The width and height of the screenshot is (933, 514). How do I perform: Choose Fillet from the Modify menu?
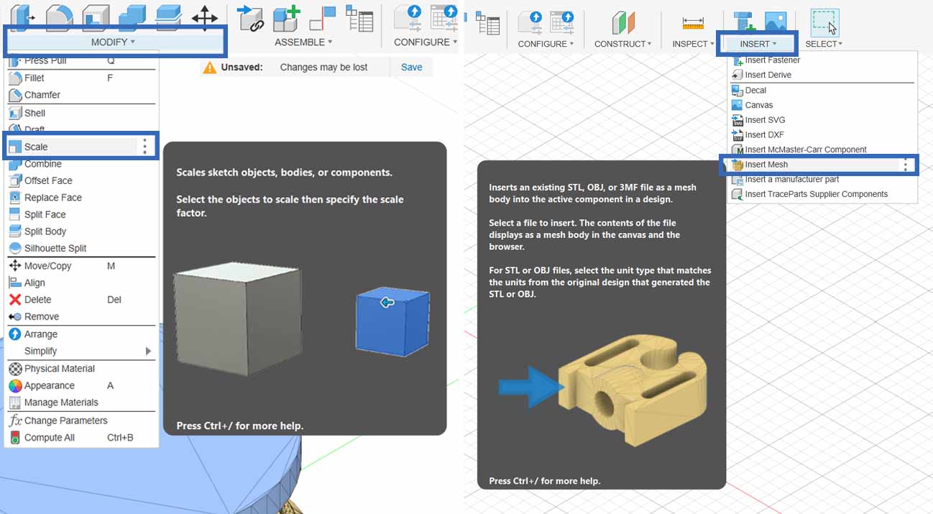click(35, 78)
